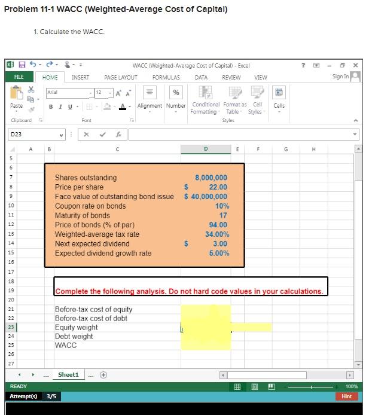Viewport: 366px width, 415px height.
Task: Toggle Italic formatting
Action: pyautogui.click(x=60, y=107)
